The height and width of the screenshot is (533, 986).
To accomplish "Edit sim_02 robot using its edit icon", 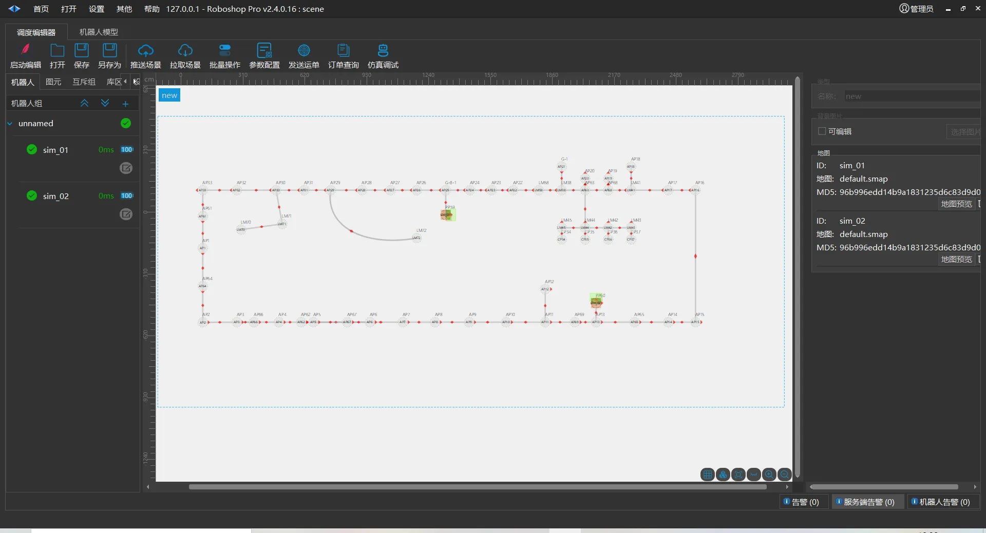I will point(126,214).
